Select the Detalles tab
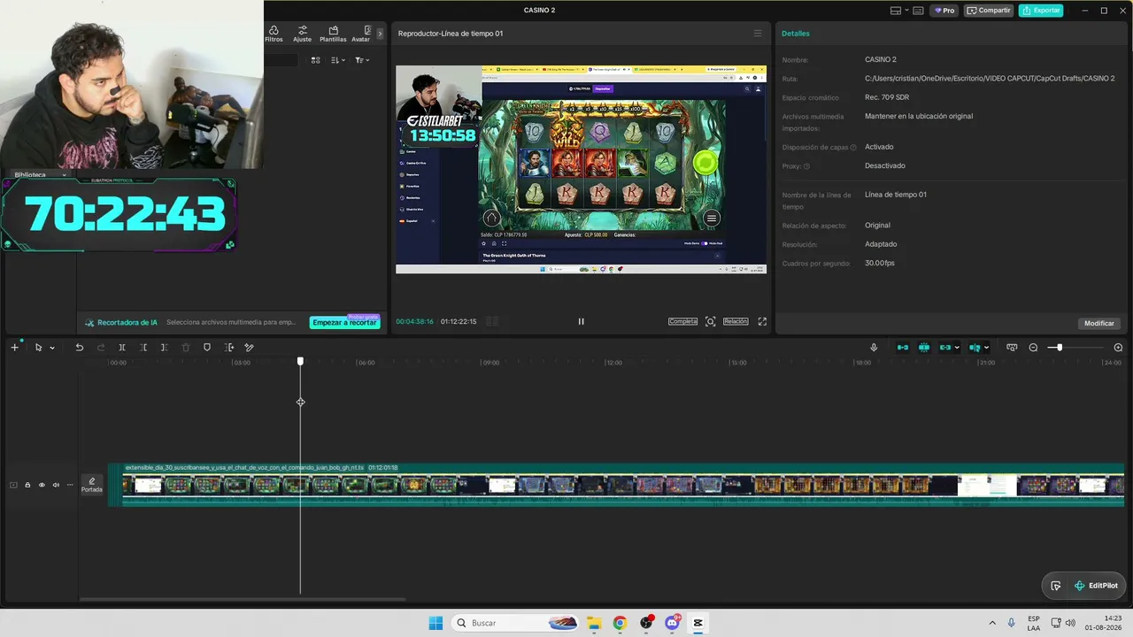Viewport: 1133px width, 637px height. click(796, 34)
